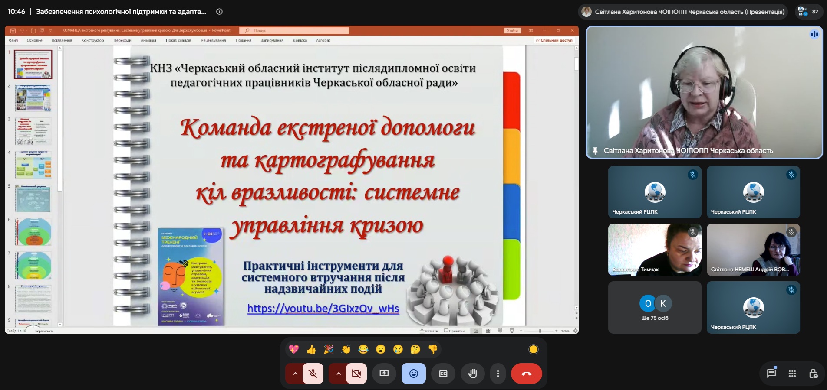
Task: Open the activities grid panel
Action: click(x=792, y=373)
